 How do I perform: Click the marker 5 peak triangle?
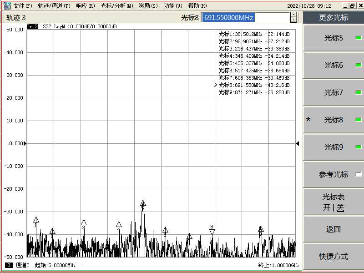[143, 203]
